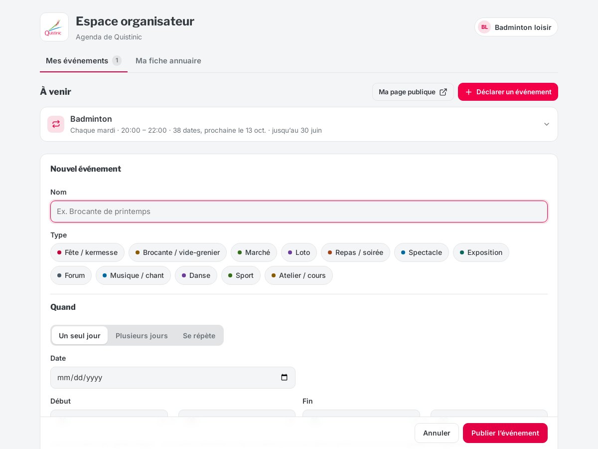
Task: Choose the Musique / chant type
Action: (x=133, y=275)
